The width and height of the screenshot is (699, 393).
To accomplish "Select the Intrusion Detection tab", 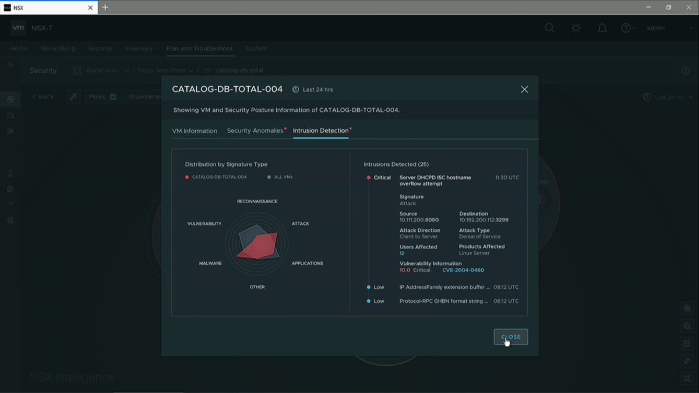I will point(322,130).
